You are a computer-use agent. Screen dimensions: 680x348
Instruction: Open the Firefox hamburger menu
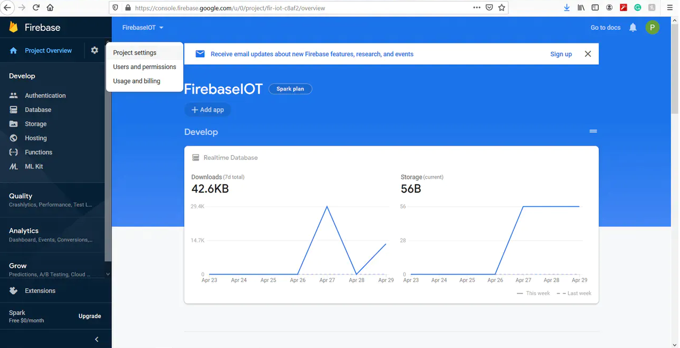point(670,8)
